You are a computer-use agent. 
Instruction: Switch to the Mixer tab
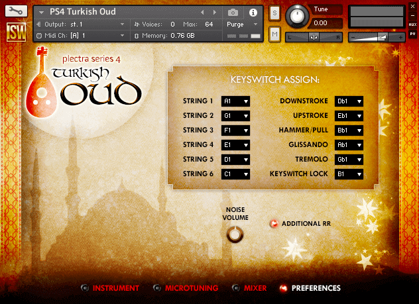click(249, 288)
